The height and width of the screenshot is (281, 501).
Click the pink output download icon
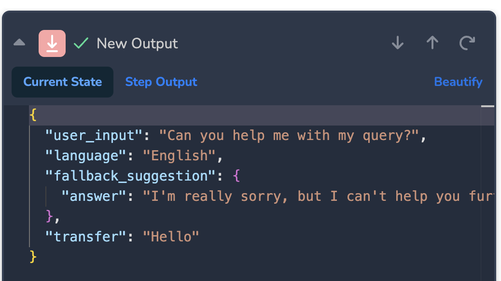click(x=52, y=43)
